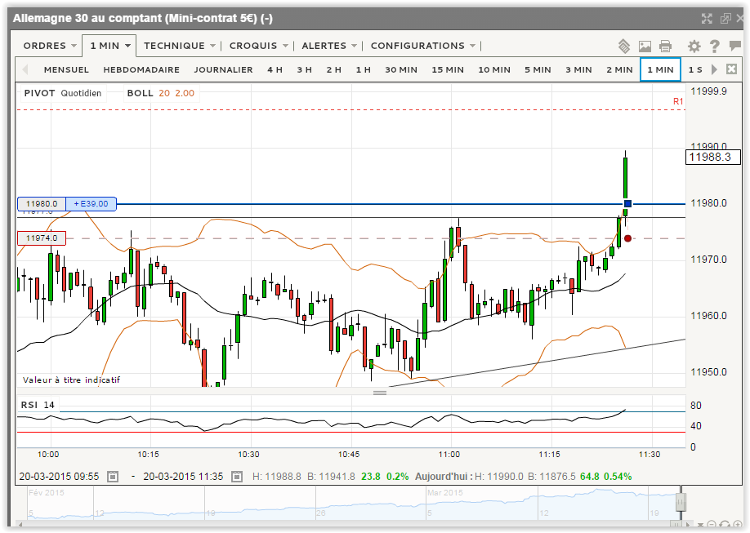Grab the overview range slider handle

(x=681, y=503)
